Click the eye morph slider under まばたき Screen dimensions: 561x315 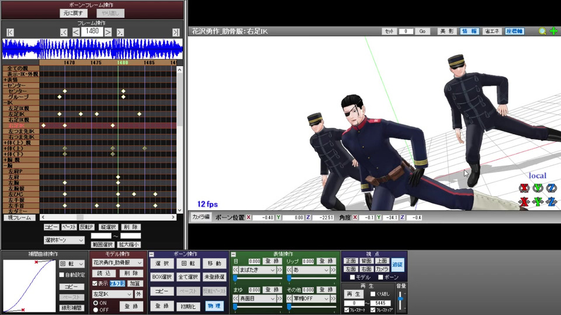[257, 278]
